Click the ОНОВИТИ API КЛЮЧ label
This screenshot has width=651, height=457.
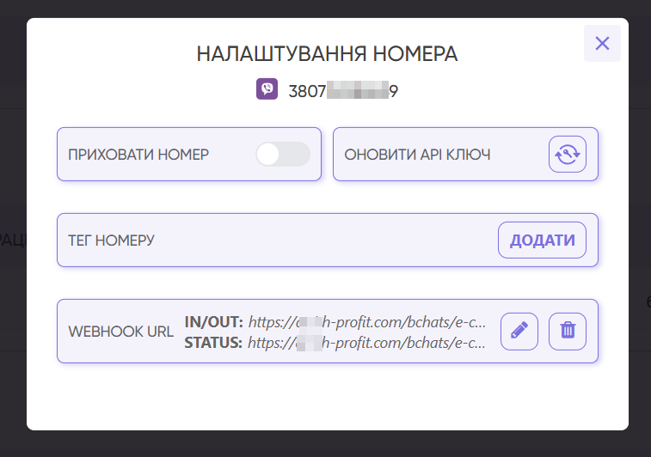tap(417, 155)
